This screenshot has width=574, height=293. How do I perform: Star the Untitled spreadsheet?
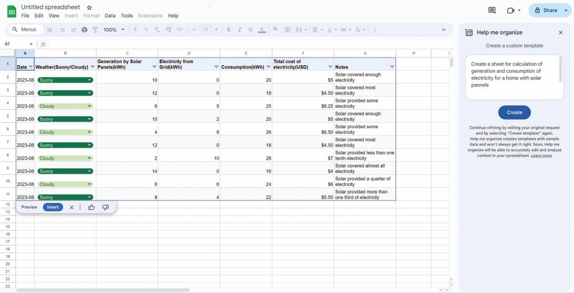click(x=89, y=8)
